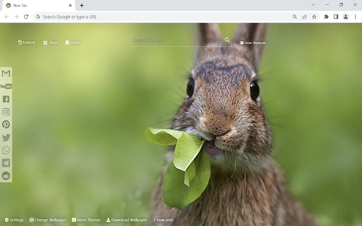Open History link

27,42
